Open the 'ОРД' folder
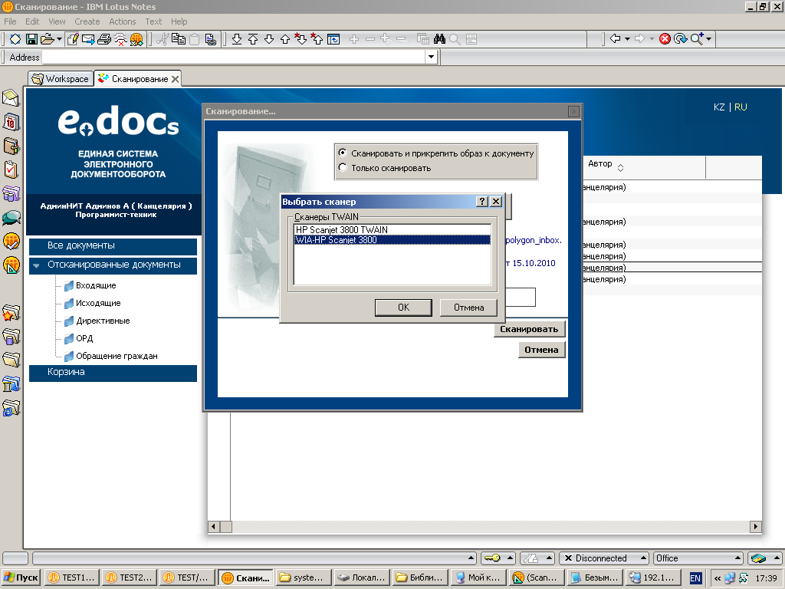The width and height of the screenshot is (785, 589). 84,338
